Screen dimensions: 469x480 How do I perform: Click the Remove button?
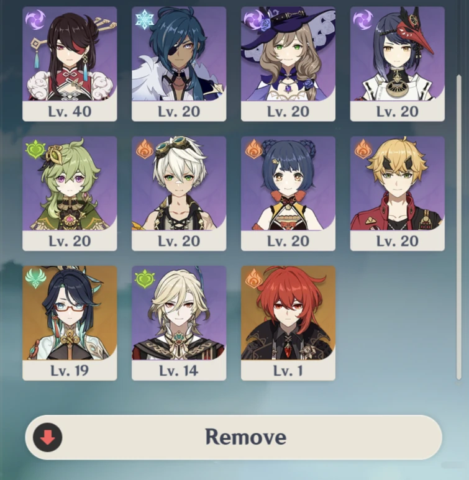[234, 437]
